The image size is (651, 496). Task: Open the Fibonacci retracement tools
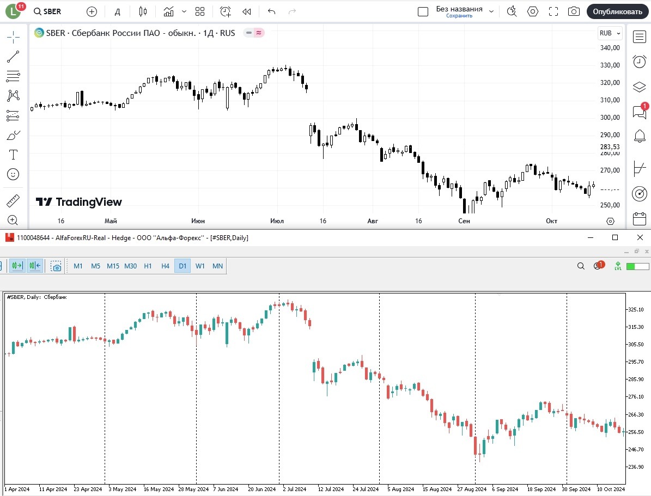pos(13,76)
